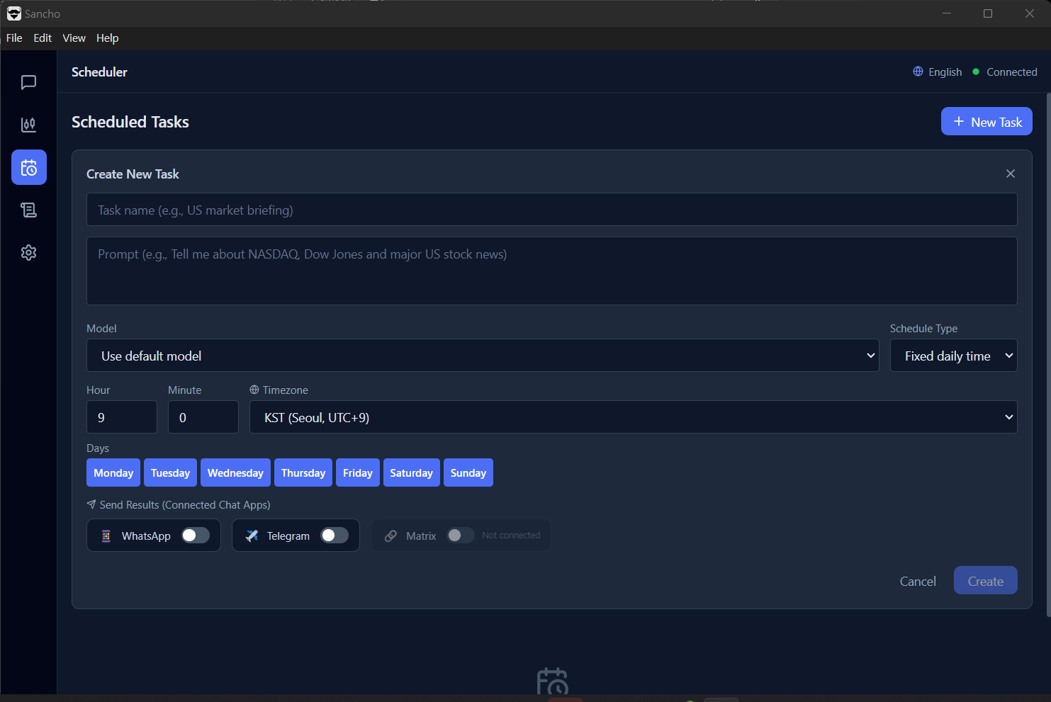Click the globe language icon
The image size is (1051, 702).
pyautogui.click(x=918, y=72)
